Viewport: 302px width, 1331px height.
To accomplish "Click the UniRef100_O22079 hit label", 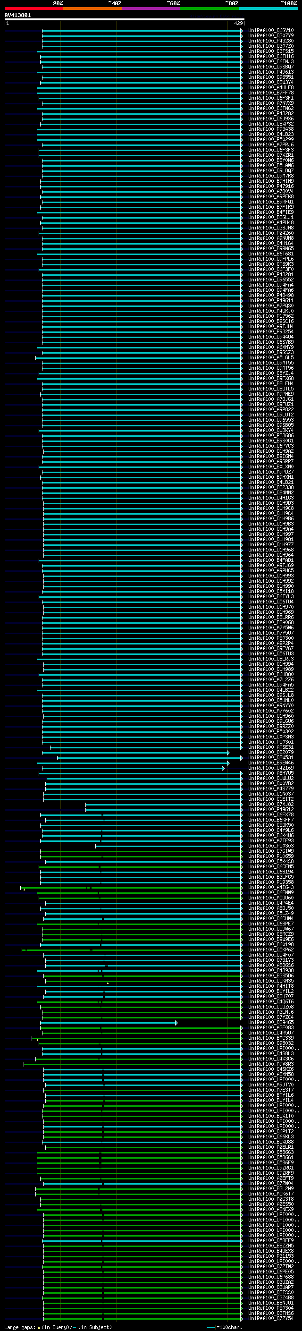I will 271,752.
